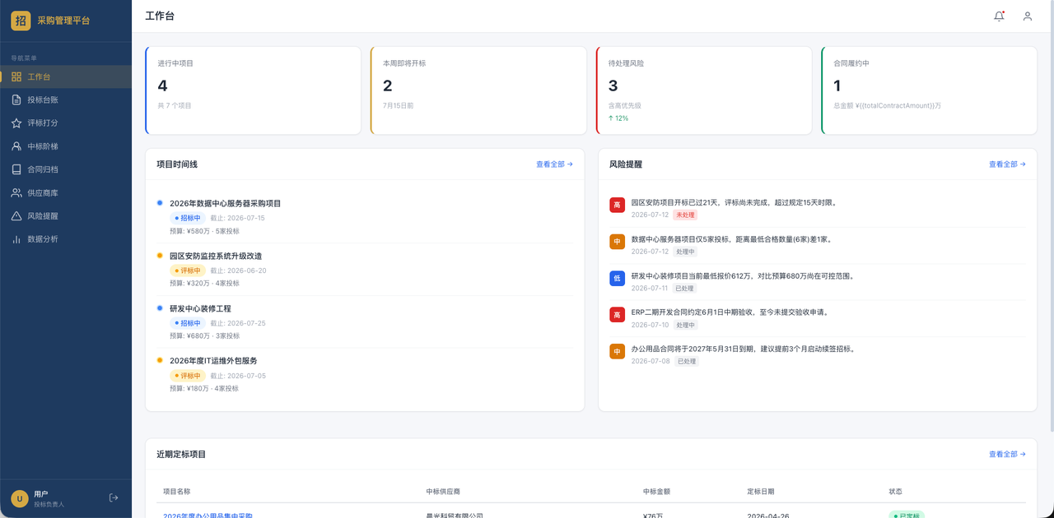Open 投标台账 menu item
The width and height of the screenshot is (1054, 518).
point(66,99)
